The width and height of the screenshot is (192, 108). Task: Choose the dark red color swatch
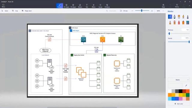click(x=184, y=91)
